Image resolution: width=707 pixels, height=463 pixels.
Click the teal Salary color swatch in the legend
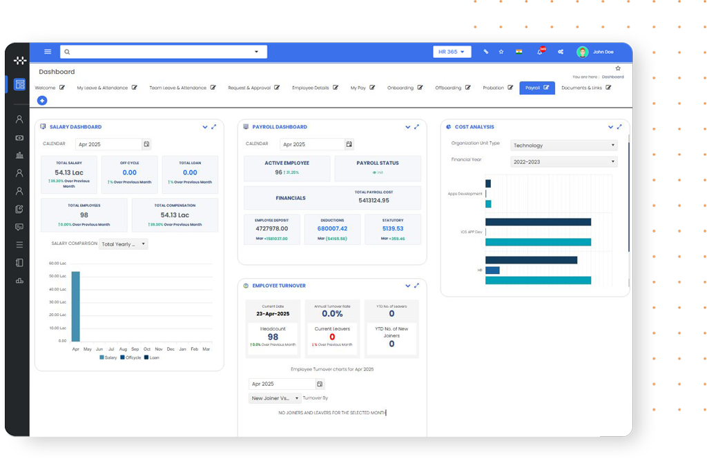coord(101,357)
